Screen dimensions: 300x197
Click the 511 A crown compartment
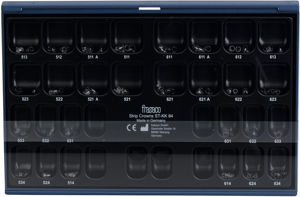pos(92,37)
